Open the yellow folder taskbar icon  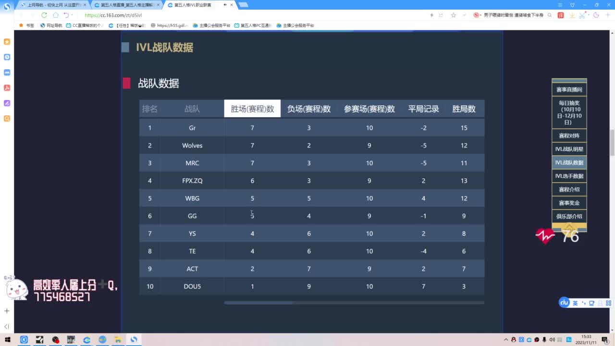tap(118, 340)
